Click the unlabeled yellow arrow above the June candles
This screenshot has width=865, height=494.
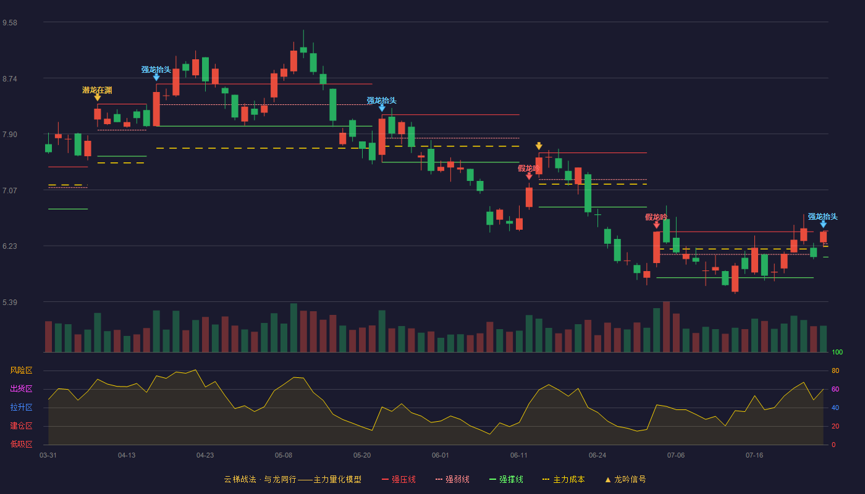pyautogui.click(x=539, y=146)
